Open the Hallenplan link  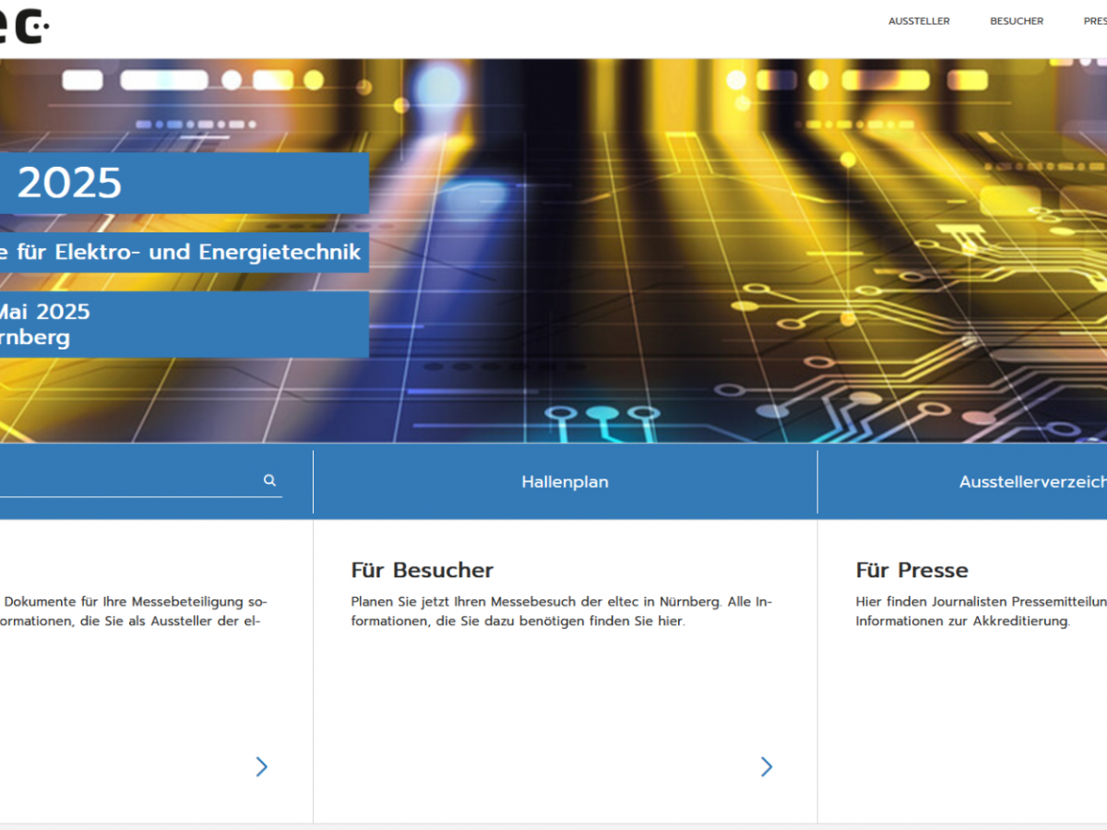(565, 482)
